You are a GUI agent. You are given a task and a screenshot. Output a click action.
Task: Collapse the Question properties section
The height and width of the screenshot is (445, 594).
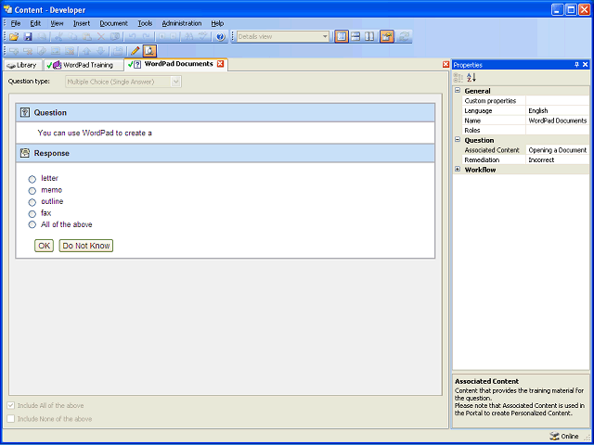click(458, 140)
